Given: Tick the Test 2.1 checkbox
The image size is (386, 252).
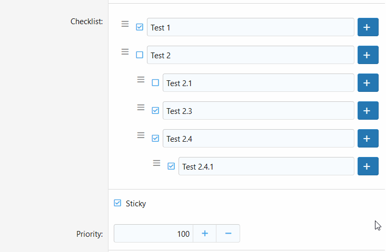Looking at the screenshot, I should click(x=155, y=83).
